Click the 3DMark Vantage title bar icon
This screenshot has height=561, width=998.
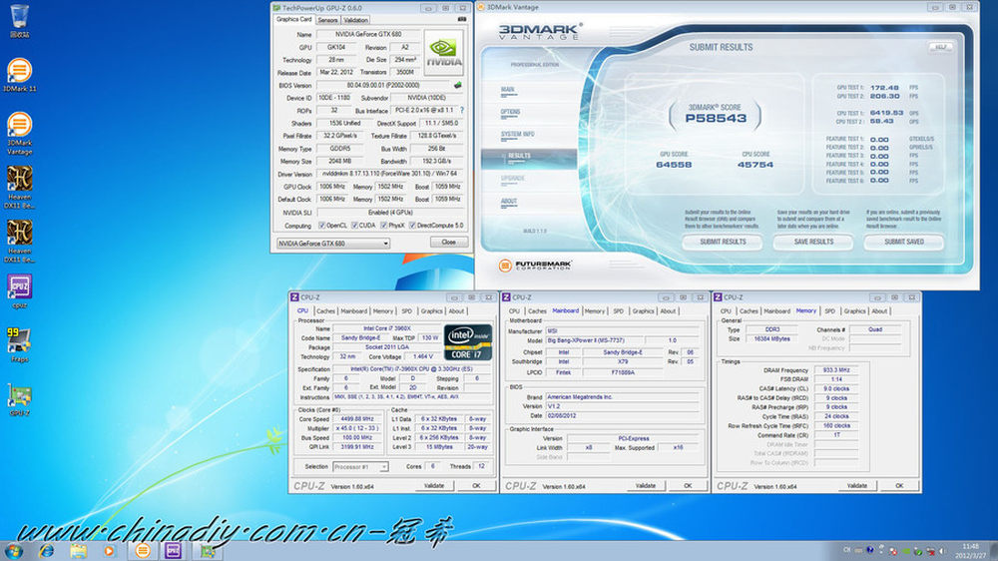click(481, 7)
